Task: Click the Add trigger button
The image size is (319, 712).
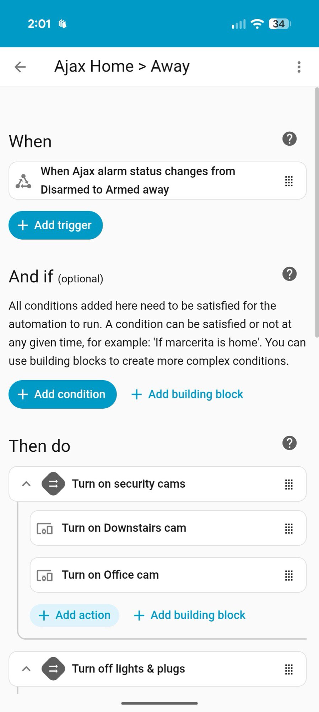Action: coord(56,225)
